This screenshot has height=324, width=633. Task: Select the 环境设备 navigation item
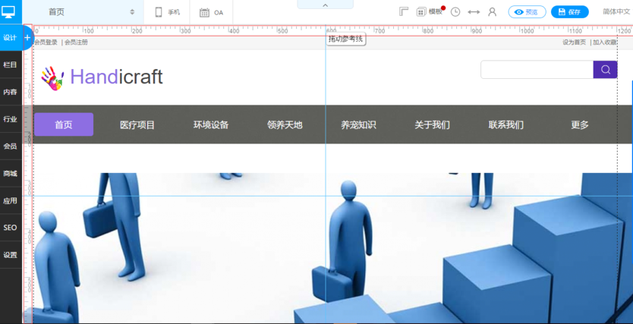(x=211, y=125)
